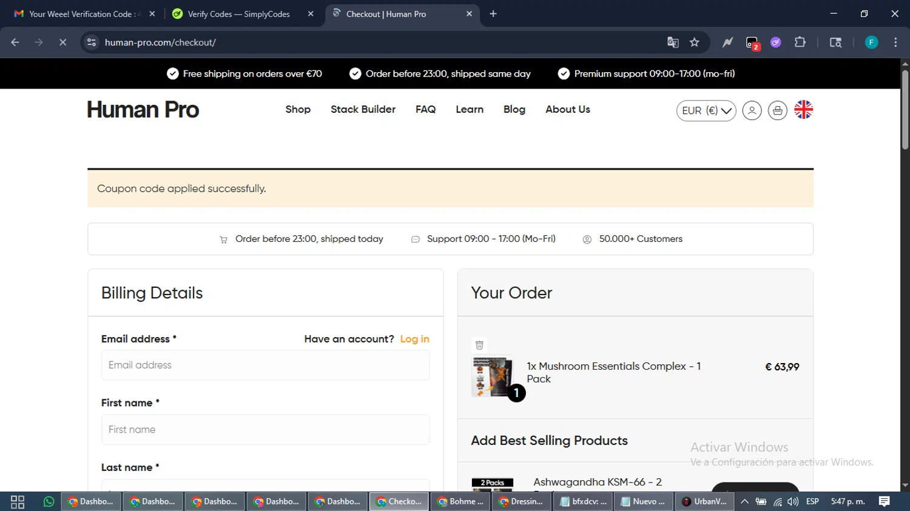Remove Mushroom Essentials Complex with trash icon
This screenshot has width=910, height=511.
(x=479, y=345)
